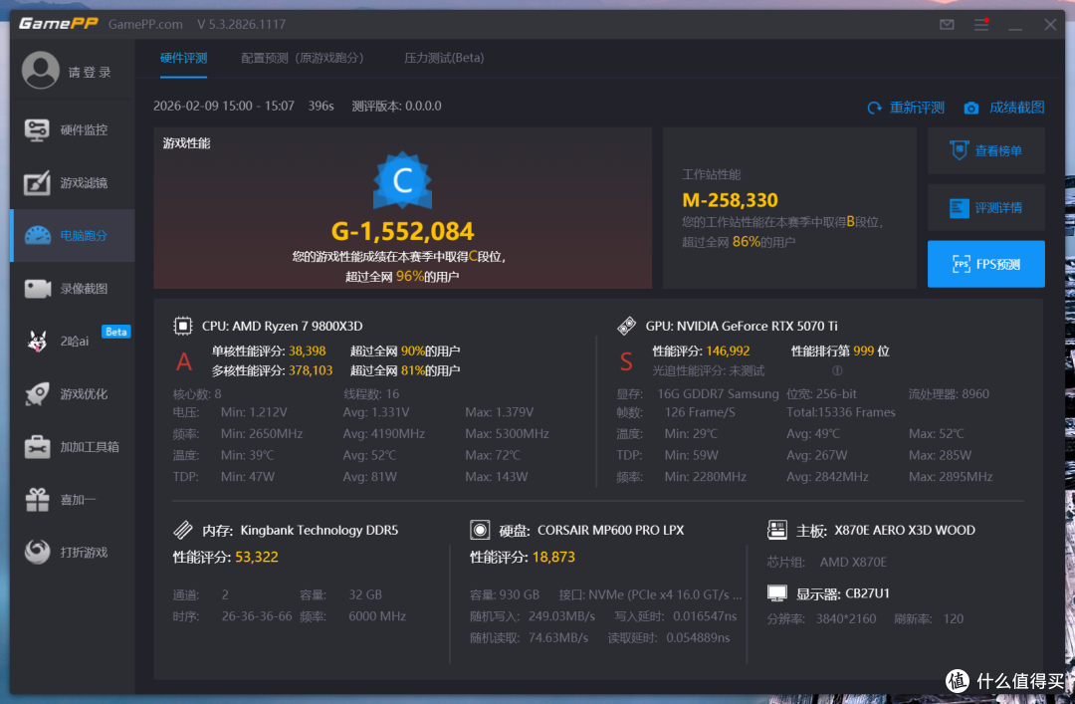1075x704 pixels.
Task: Click the test date 2026-02-09 15:00 - 15:07
Action: click(224, 107)
